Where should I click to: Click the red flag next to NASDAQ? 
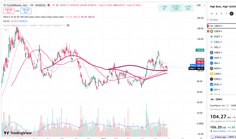pyautogui.click(x=49, y=5)
